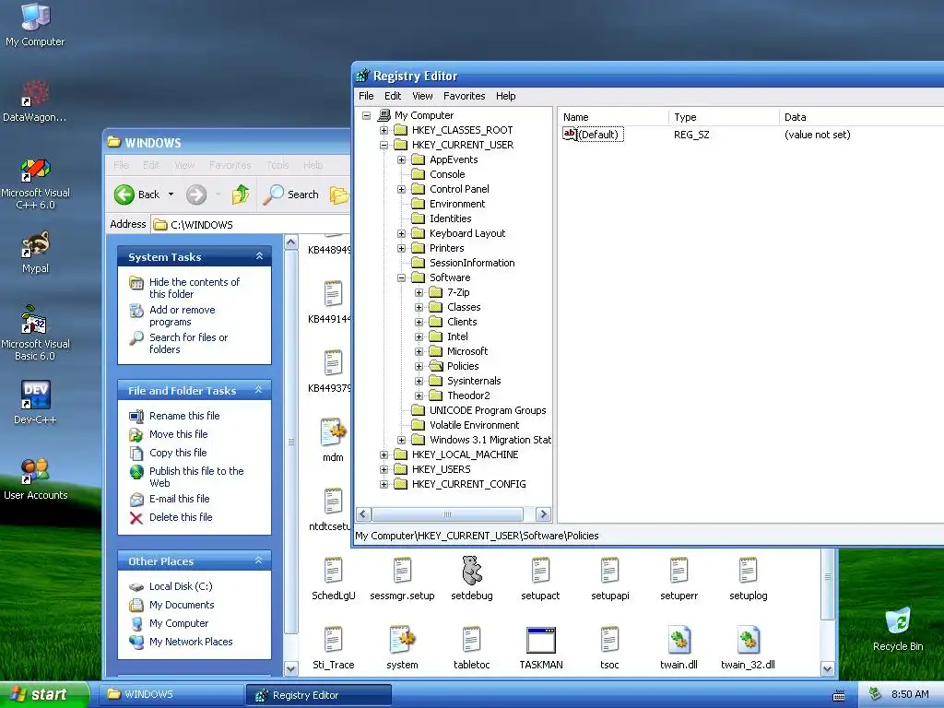The image size is (944, 708).
Task: Click the on-screen keyboard tray icon
Action: (x=839, y=695)
